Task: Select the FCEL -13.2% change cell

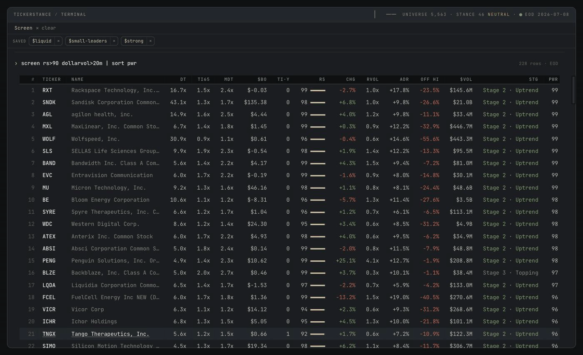Action: pyautogui.click(x=346, y=297)
